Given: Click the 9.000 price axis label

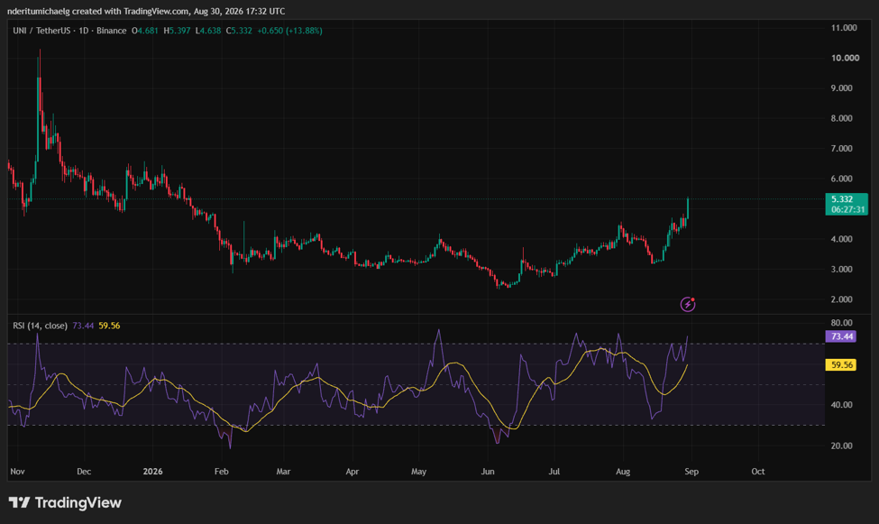Looking at the screenshot, I should (841, 88).
